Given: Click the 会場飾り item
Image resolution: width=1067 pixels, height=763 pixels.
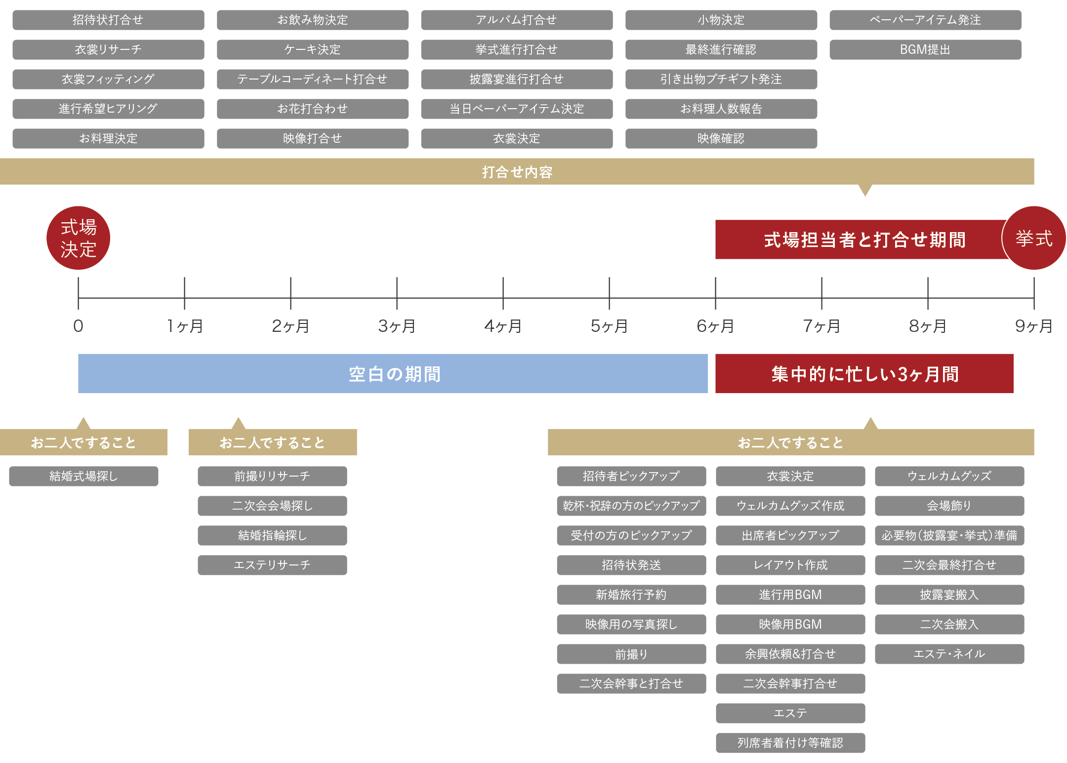Looking at the screenshot, I should [949, 506].
